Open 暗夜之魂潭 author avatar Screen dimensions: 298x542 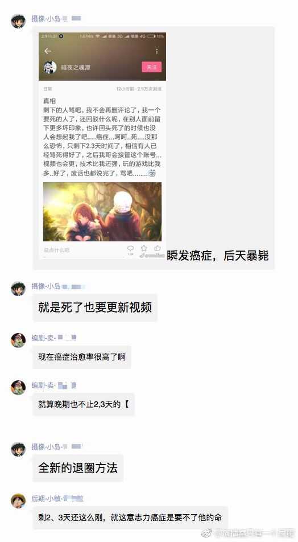click(50, 67)
